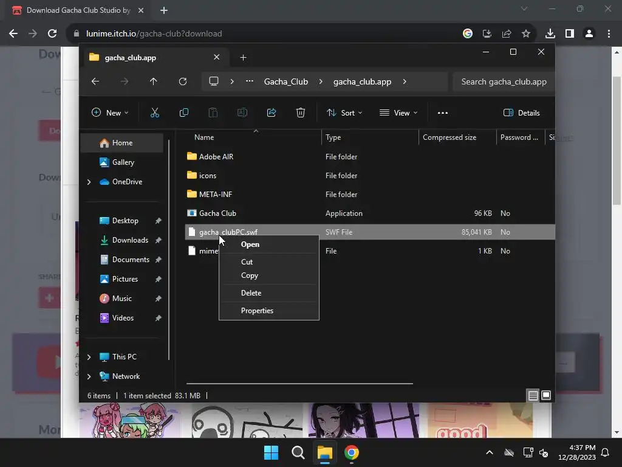The width and height of the screenshot is (622, 467).
Task: Open Chrome three-dot menu
Action: [x=609, y=34]
